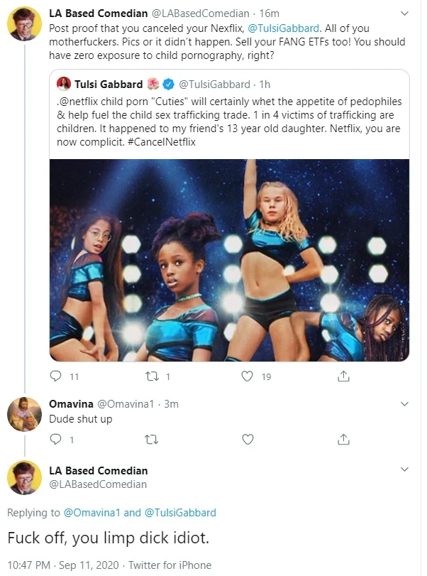The width and height of the screenshot is (427, 576).
Task: Like Omavina's "Dude shut up" tweet
Action: 248,440
